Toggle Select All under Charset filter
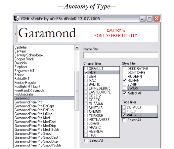This screenshot has height=149, width=174. click(x=86, y=140)
